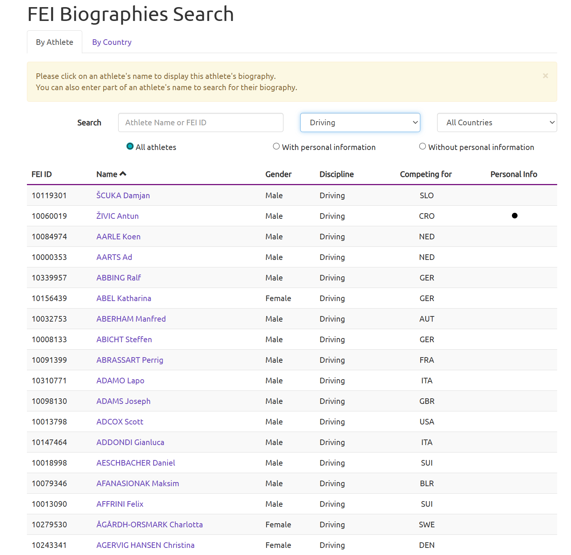Click the Personal Info column header

click(x=513, y=174)
